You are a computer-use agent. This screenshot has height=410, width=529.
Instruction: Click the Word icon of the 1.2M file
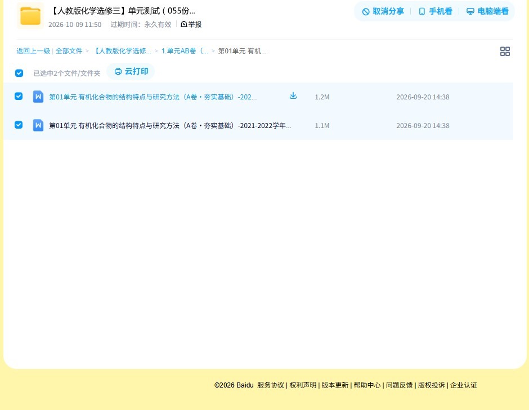point(38,97)
